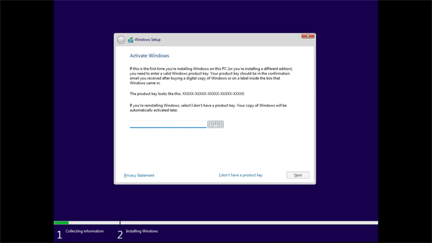Click the Windows Setup logo icon
This screenshot has height=243, width=432.
coord(131,39)
